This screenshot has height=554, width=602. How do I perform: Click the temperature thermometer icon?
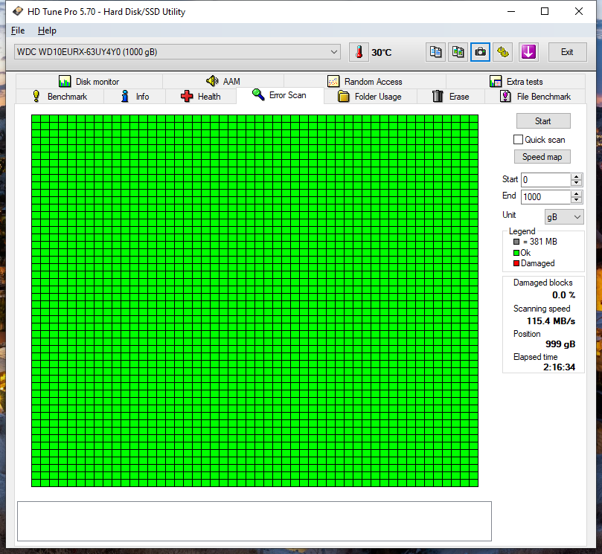[359, 52]
